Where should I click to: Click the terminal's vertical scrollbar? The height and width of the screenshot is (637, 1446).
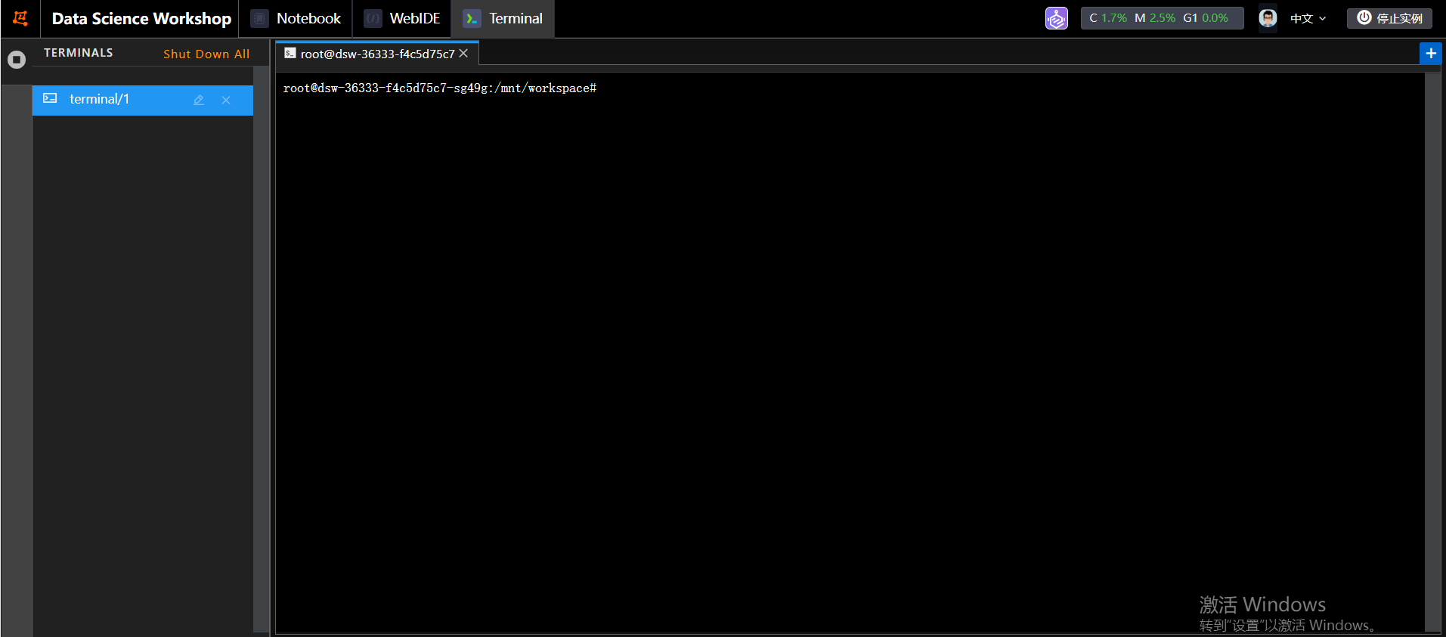point(1432,348)
